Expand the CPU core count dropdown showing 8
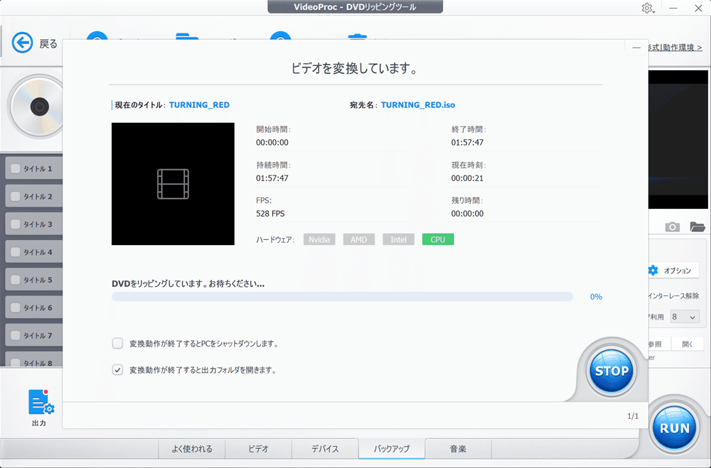The image size is (711, 468). pos(685,317)
